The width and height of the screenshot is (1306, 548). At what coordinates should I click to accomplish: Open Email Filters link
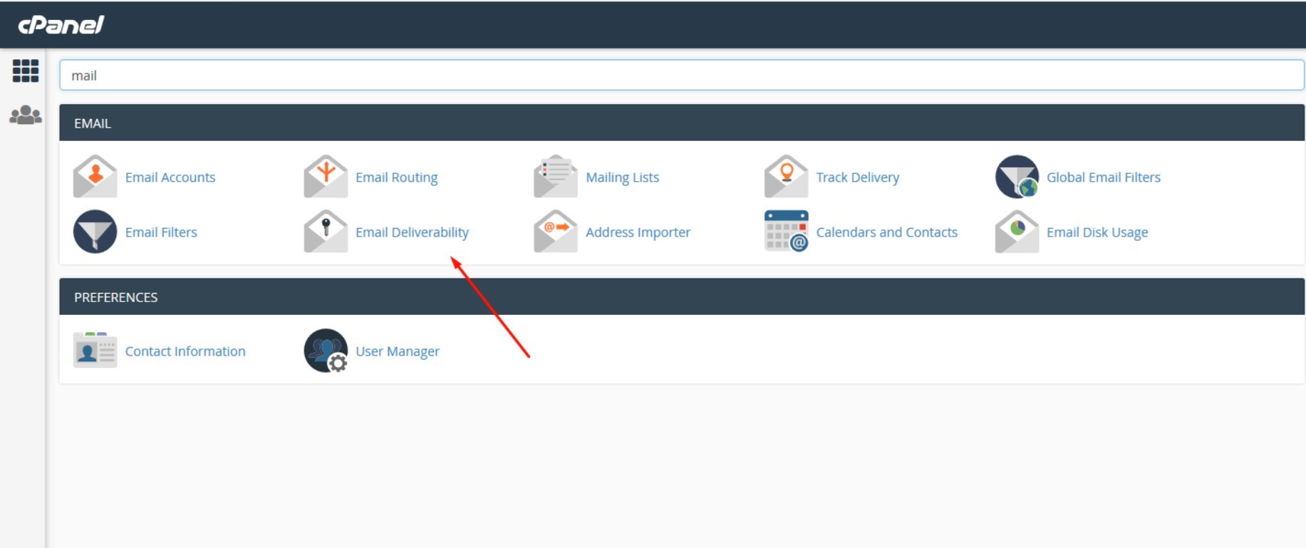(161, 232)
